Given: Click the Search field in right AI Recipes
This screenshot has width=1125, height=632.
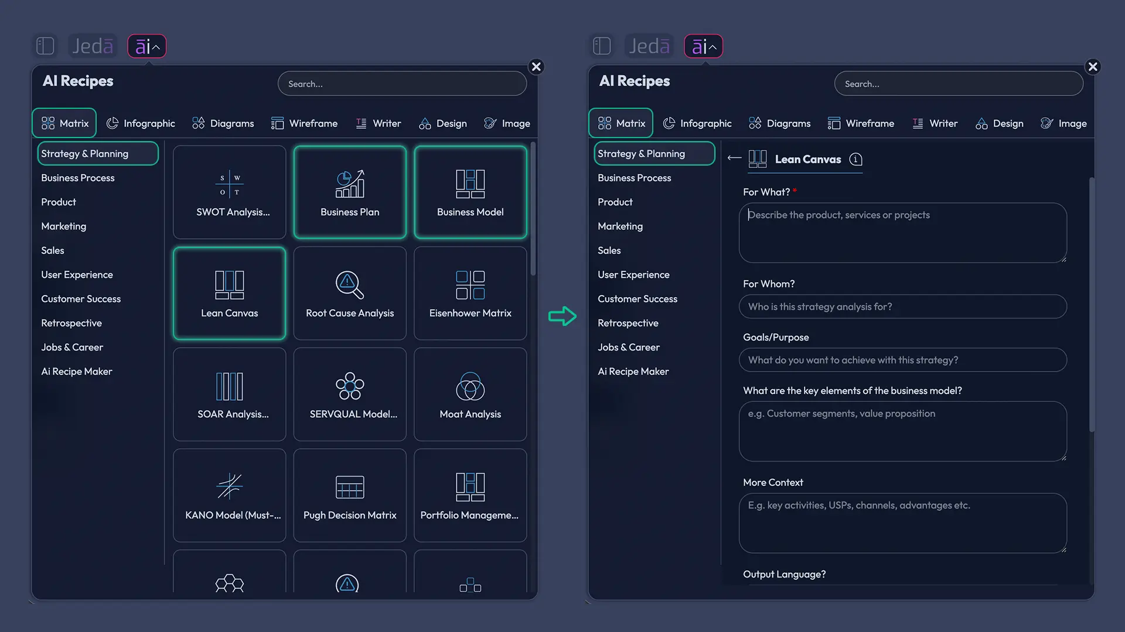Looking at the screenshot, I should [x=959, y=84].
